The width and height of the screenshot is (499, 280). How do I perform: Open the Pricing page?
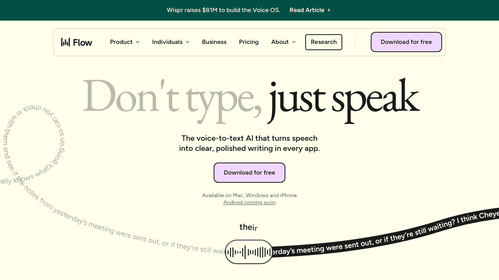tap(249, 42)
